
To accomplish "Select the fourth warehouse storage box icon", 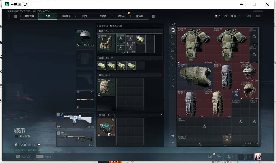I will point(173,51).
